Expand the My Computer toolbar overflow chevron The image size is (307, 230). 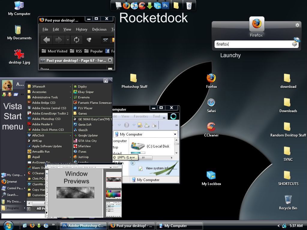click(176, 125)
